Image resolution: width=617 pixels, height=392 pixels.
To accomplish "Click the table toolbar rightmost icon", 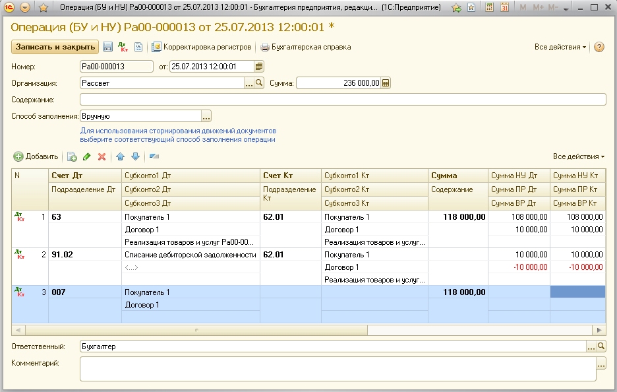I will (x=154, y=156).
